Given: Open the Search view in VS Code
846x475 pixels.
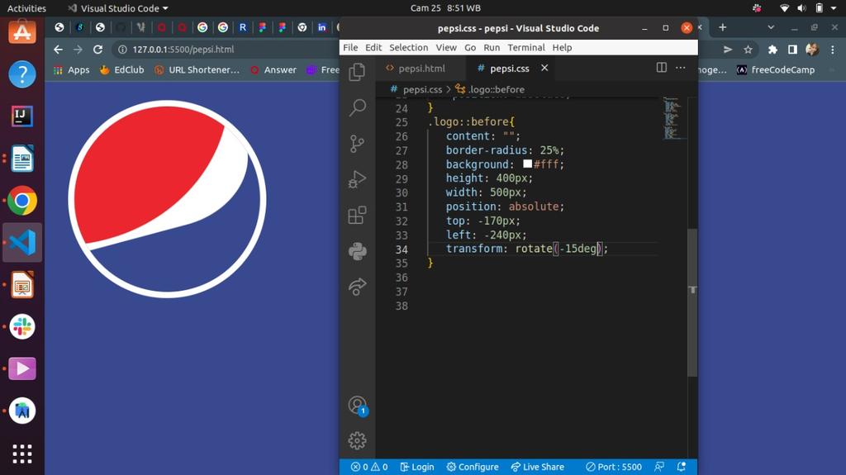Looking at the screenshot, I should coord(357,107).
